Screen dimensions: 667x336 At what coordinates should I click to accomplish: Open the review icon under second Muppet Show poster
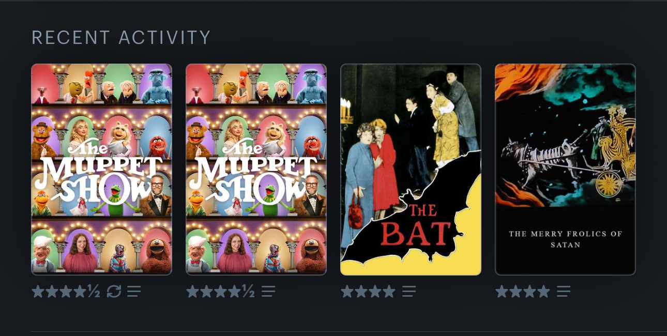point(268,292)
